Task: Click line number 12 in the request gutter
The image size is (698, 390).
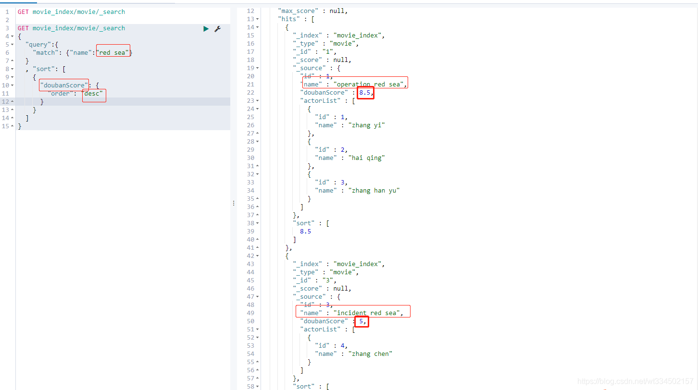Action: (x=5, y=102)
